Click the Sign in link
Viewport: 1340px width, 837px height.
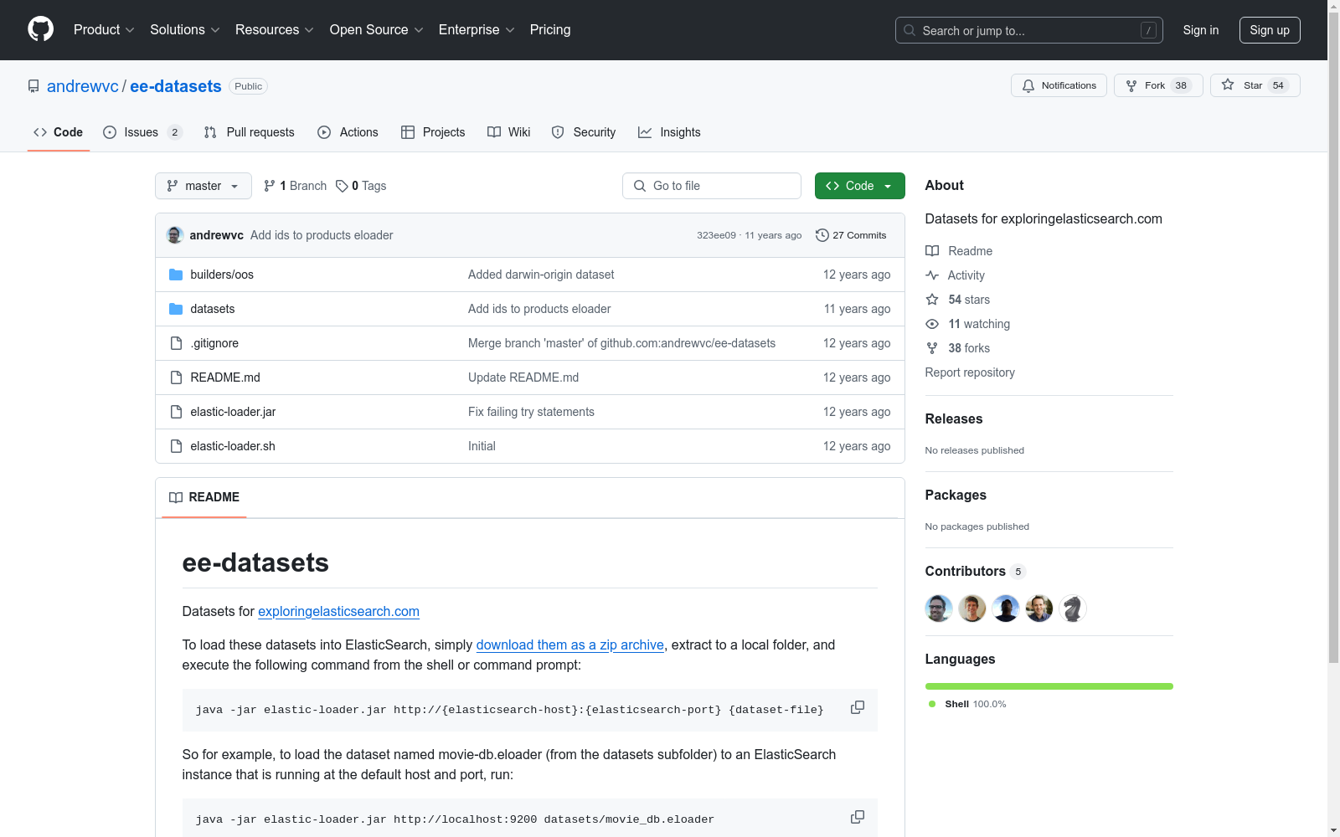point(1201,30)
